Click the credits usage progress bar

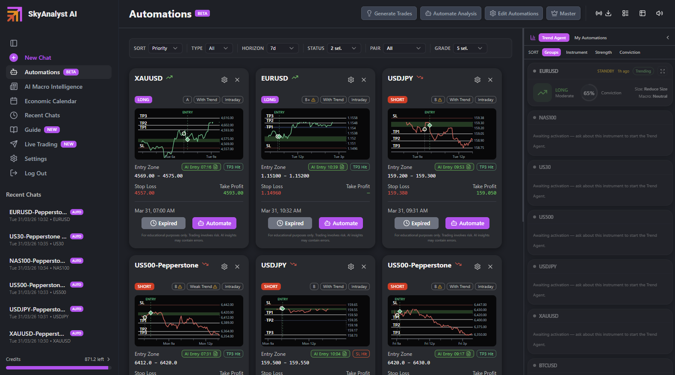58,367
